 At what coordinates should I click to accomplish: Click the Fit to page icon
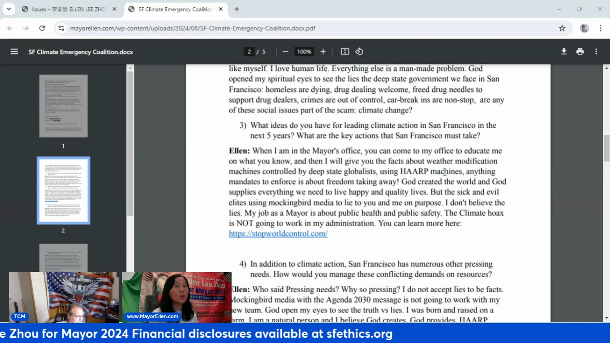click(345, 51)
